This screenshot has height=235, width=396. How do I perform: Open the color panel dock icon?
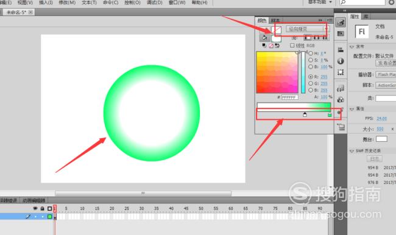coord(341,22)
